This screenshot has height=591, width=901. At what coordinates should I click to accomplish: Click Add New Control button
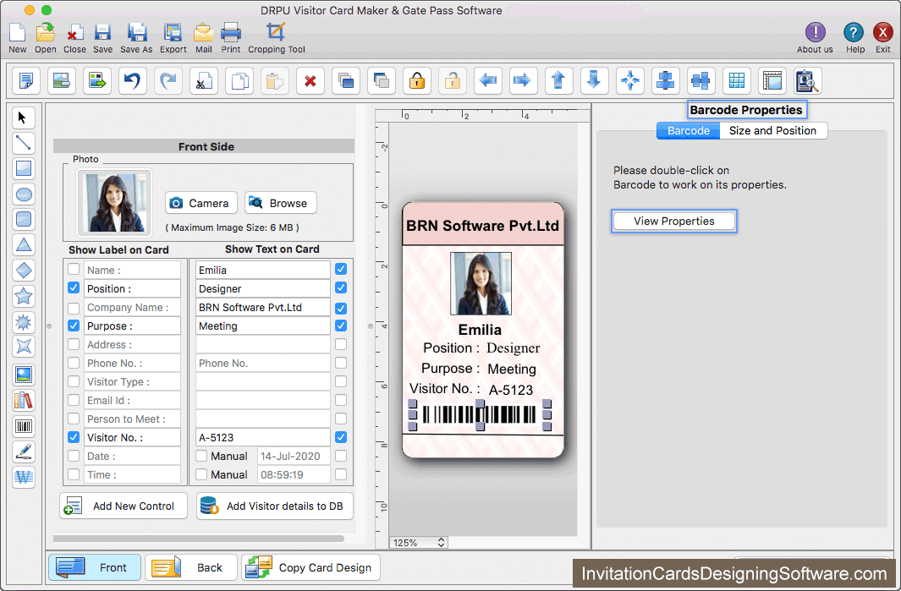coord(124,506)
